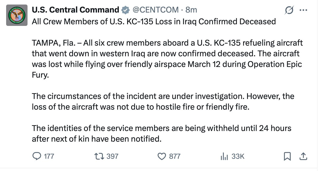Open the CENTCOM profile avatar
This screenshot has width=320, height=171.
[17, 15]
